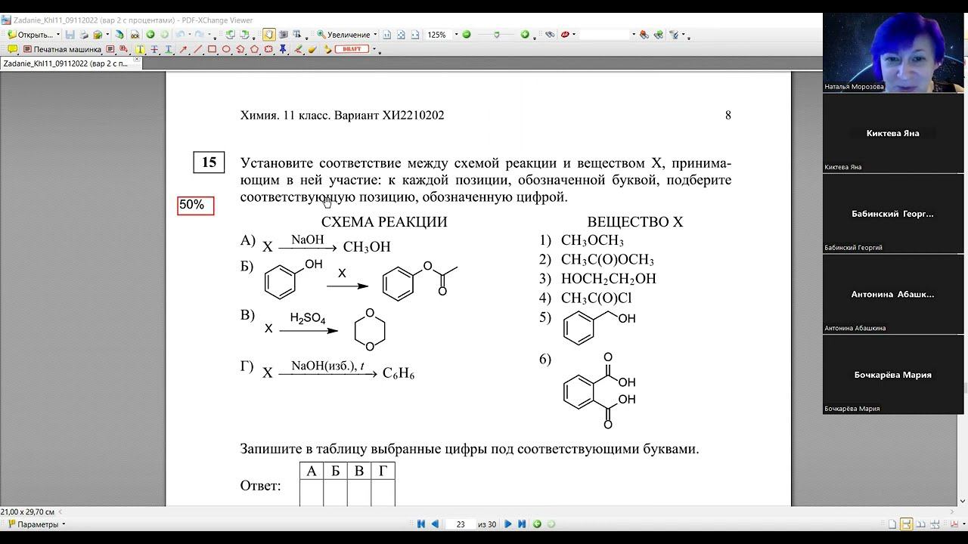Click the Save document icon
This screenshot has height=544, width=968.
point(70,35)
